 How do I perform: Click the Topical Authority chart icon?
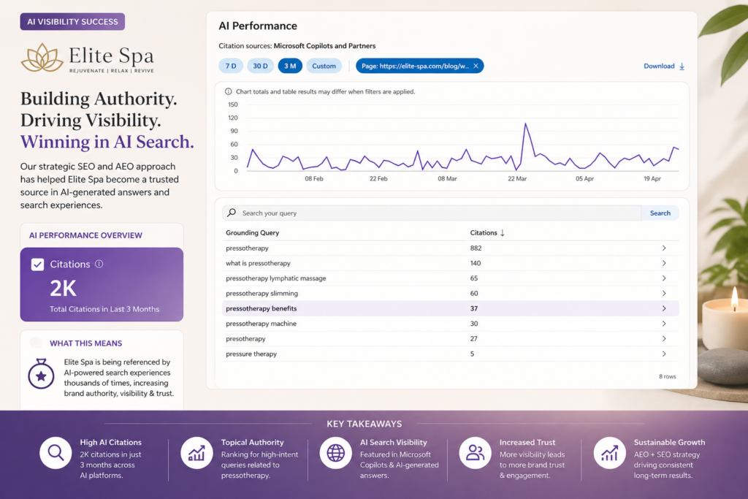pyautogui.click(x=196, y=453)
